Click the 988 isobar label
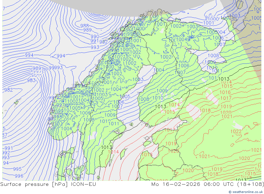The image size is (264, 194). tap(84, 26)
